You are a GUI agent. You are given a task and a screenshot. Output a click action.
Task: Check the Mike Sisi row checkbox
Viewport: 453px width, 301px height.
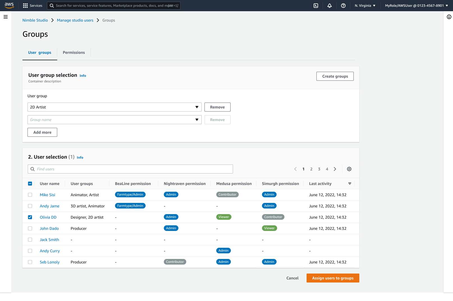click(x=30, y=195)
